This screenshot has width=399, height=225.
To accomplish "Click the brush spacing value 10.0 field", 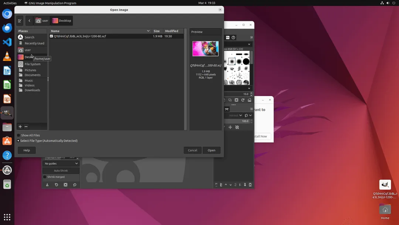I will coord(237,94).
